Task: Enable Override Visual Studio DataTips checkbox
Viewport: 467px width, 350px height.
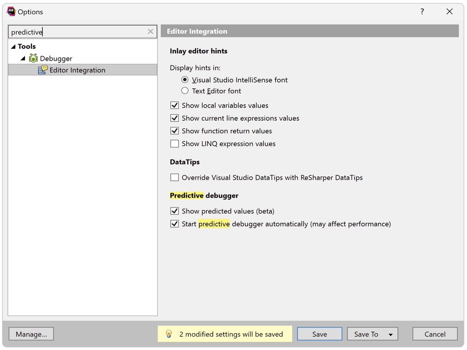Action: [x=174, y=178]
